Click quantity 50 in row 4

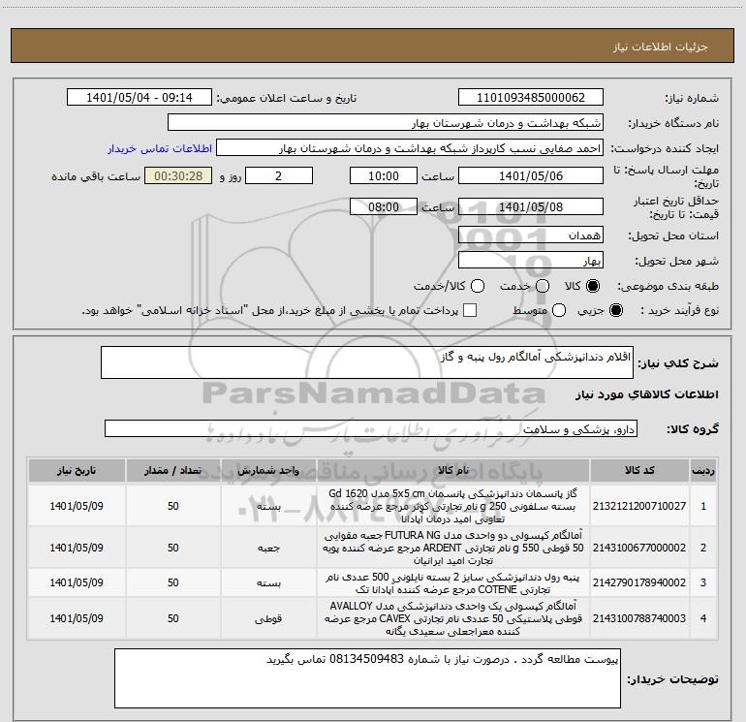tap(173, 618)
